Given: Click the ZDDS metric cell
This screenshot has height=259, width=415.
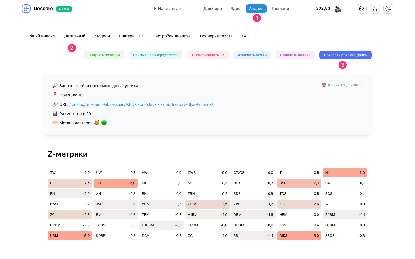Looking at the screenshot, I should point(207,204).
